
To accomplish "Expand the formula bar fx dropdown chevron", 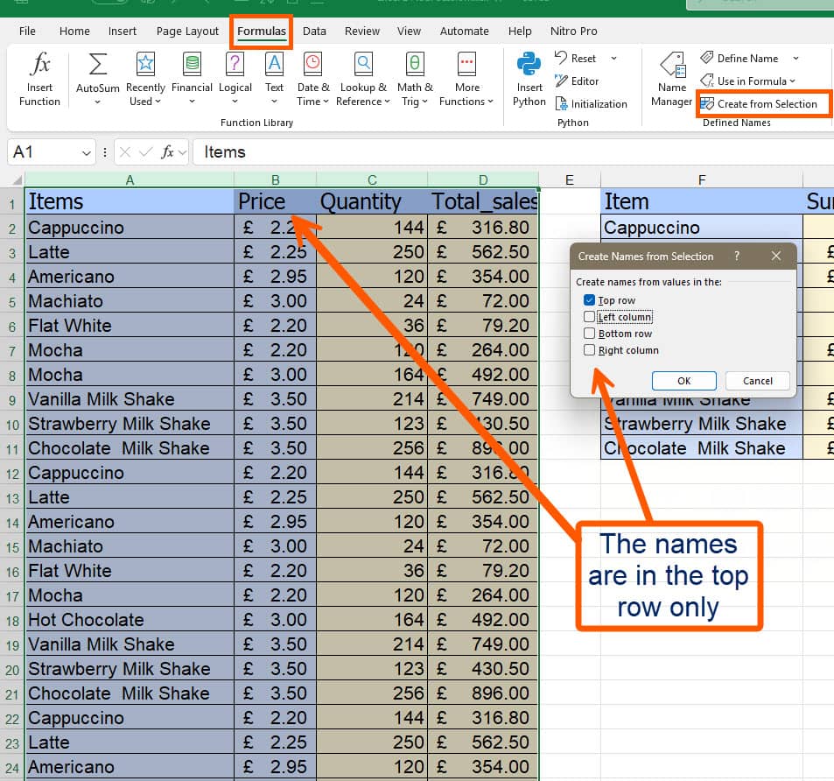I will coord(182,152).
